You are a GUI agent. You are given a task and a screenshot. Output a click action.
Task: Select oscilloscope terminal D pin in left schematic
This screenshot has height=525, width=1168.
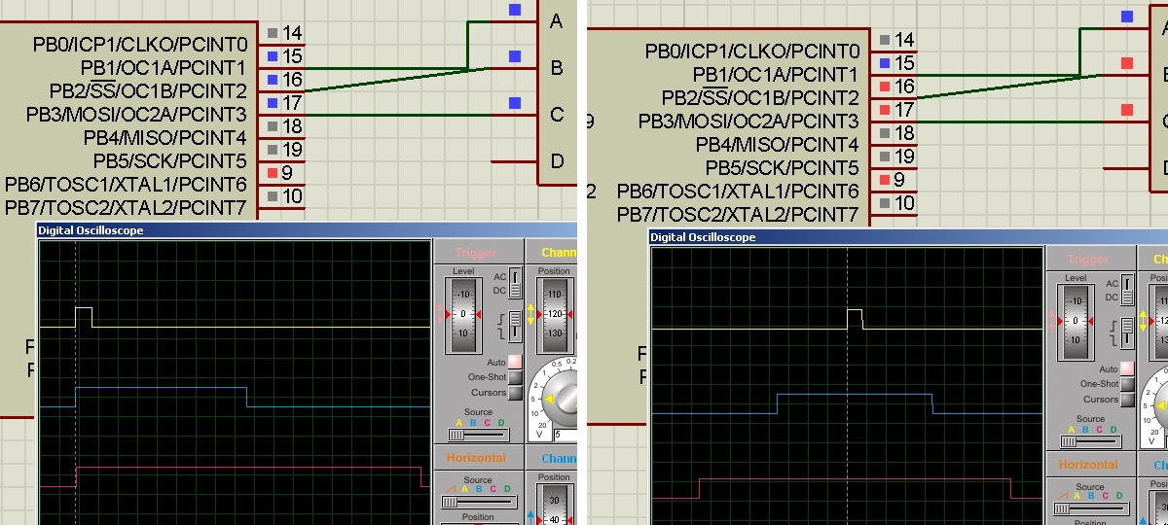514,161
